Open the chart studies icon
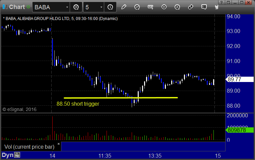The image size is (255, 160). (x=137, y=7)
